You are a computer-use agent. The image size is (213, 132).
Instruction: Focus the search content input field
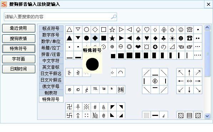(60, 17)
